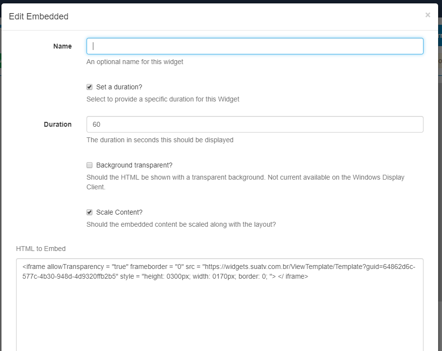Close the Edit Embedded dialog
The height and width of the screenshot is (351, 442).
click(427, 15)
